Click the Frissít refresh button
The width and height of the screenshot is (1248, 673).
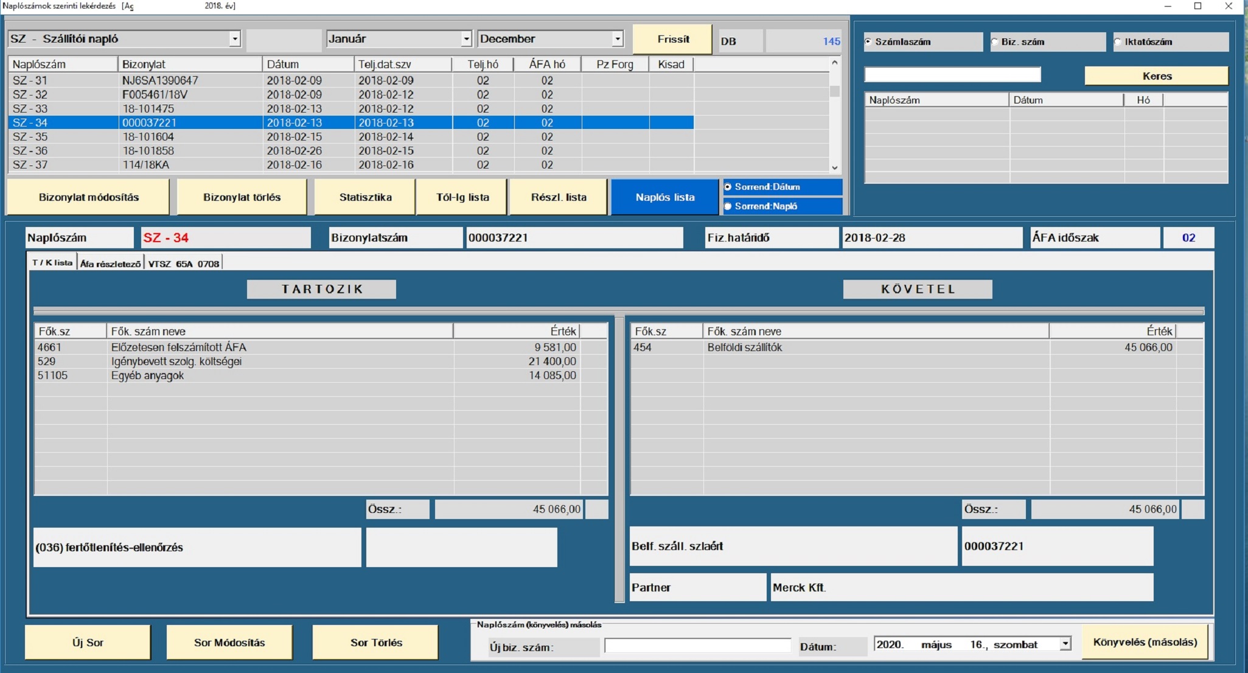point(673,39)
